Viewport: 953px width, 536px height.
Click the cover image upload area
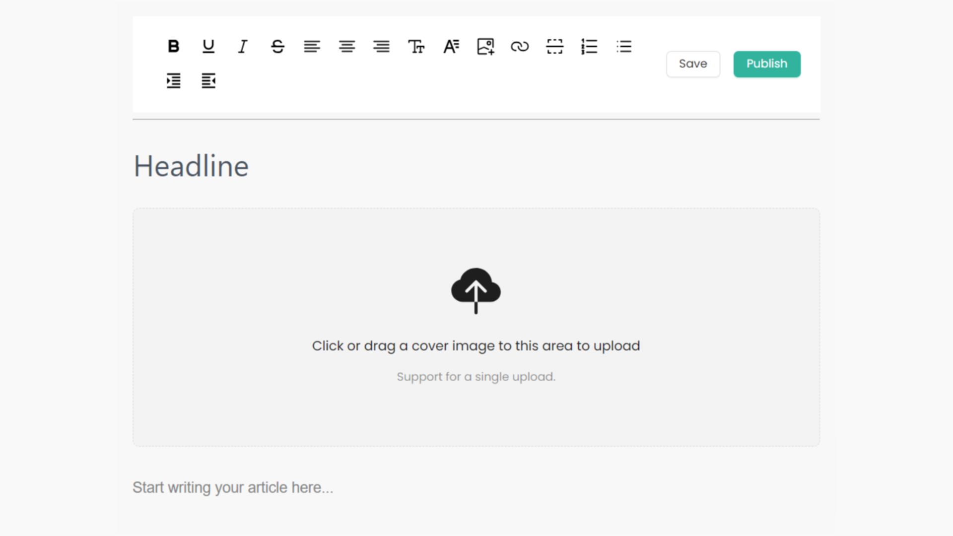click(476, 327)
